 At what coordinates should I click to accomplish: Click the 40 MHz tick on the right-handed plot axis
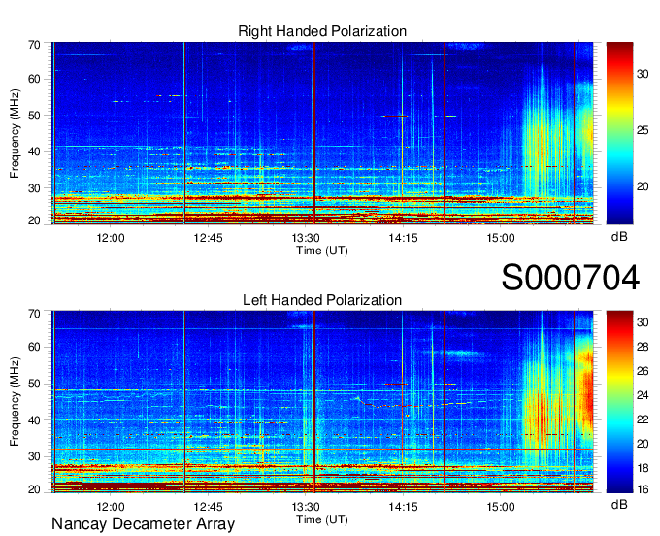34,151
